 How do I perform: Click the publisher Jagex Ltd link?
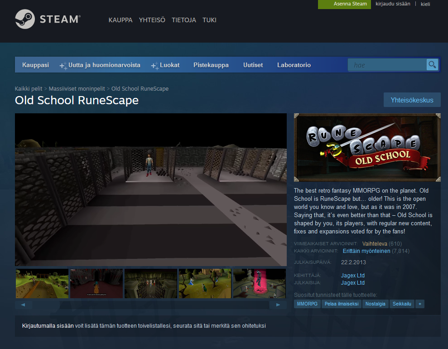(x=352, y=283)
